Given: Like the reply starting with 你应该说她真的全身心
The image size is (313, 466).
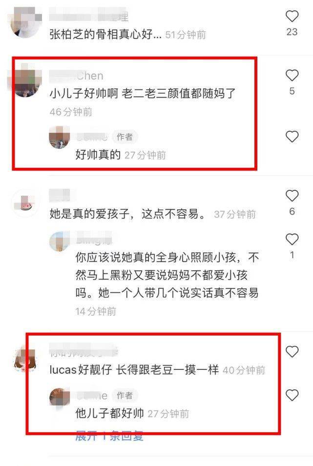Looking at the screenshot, I should pyautogui.click(x=292, y=239).
